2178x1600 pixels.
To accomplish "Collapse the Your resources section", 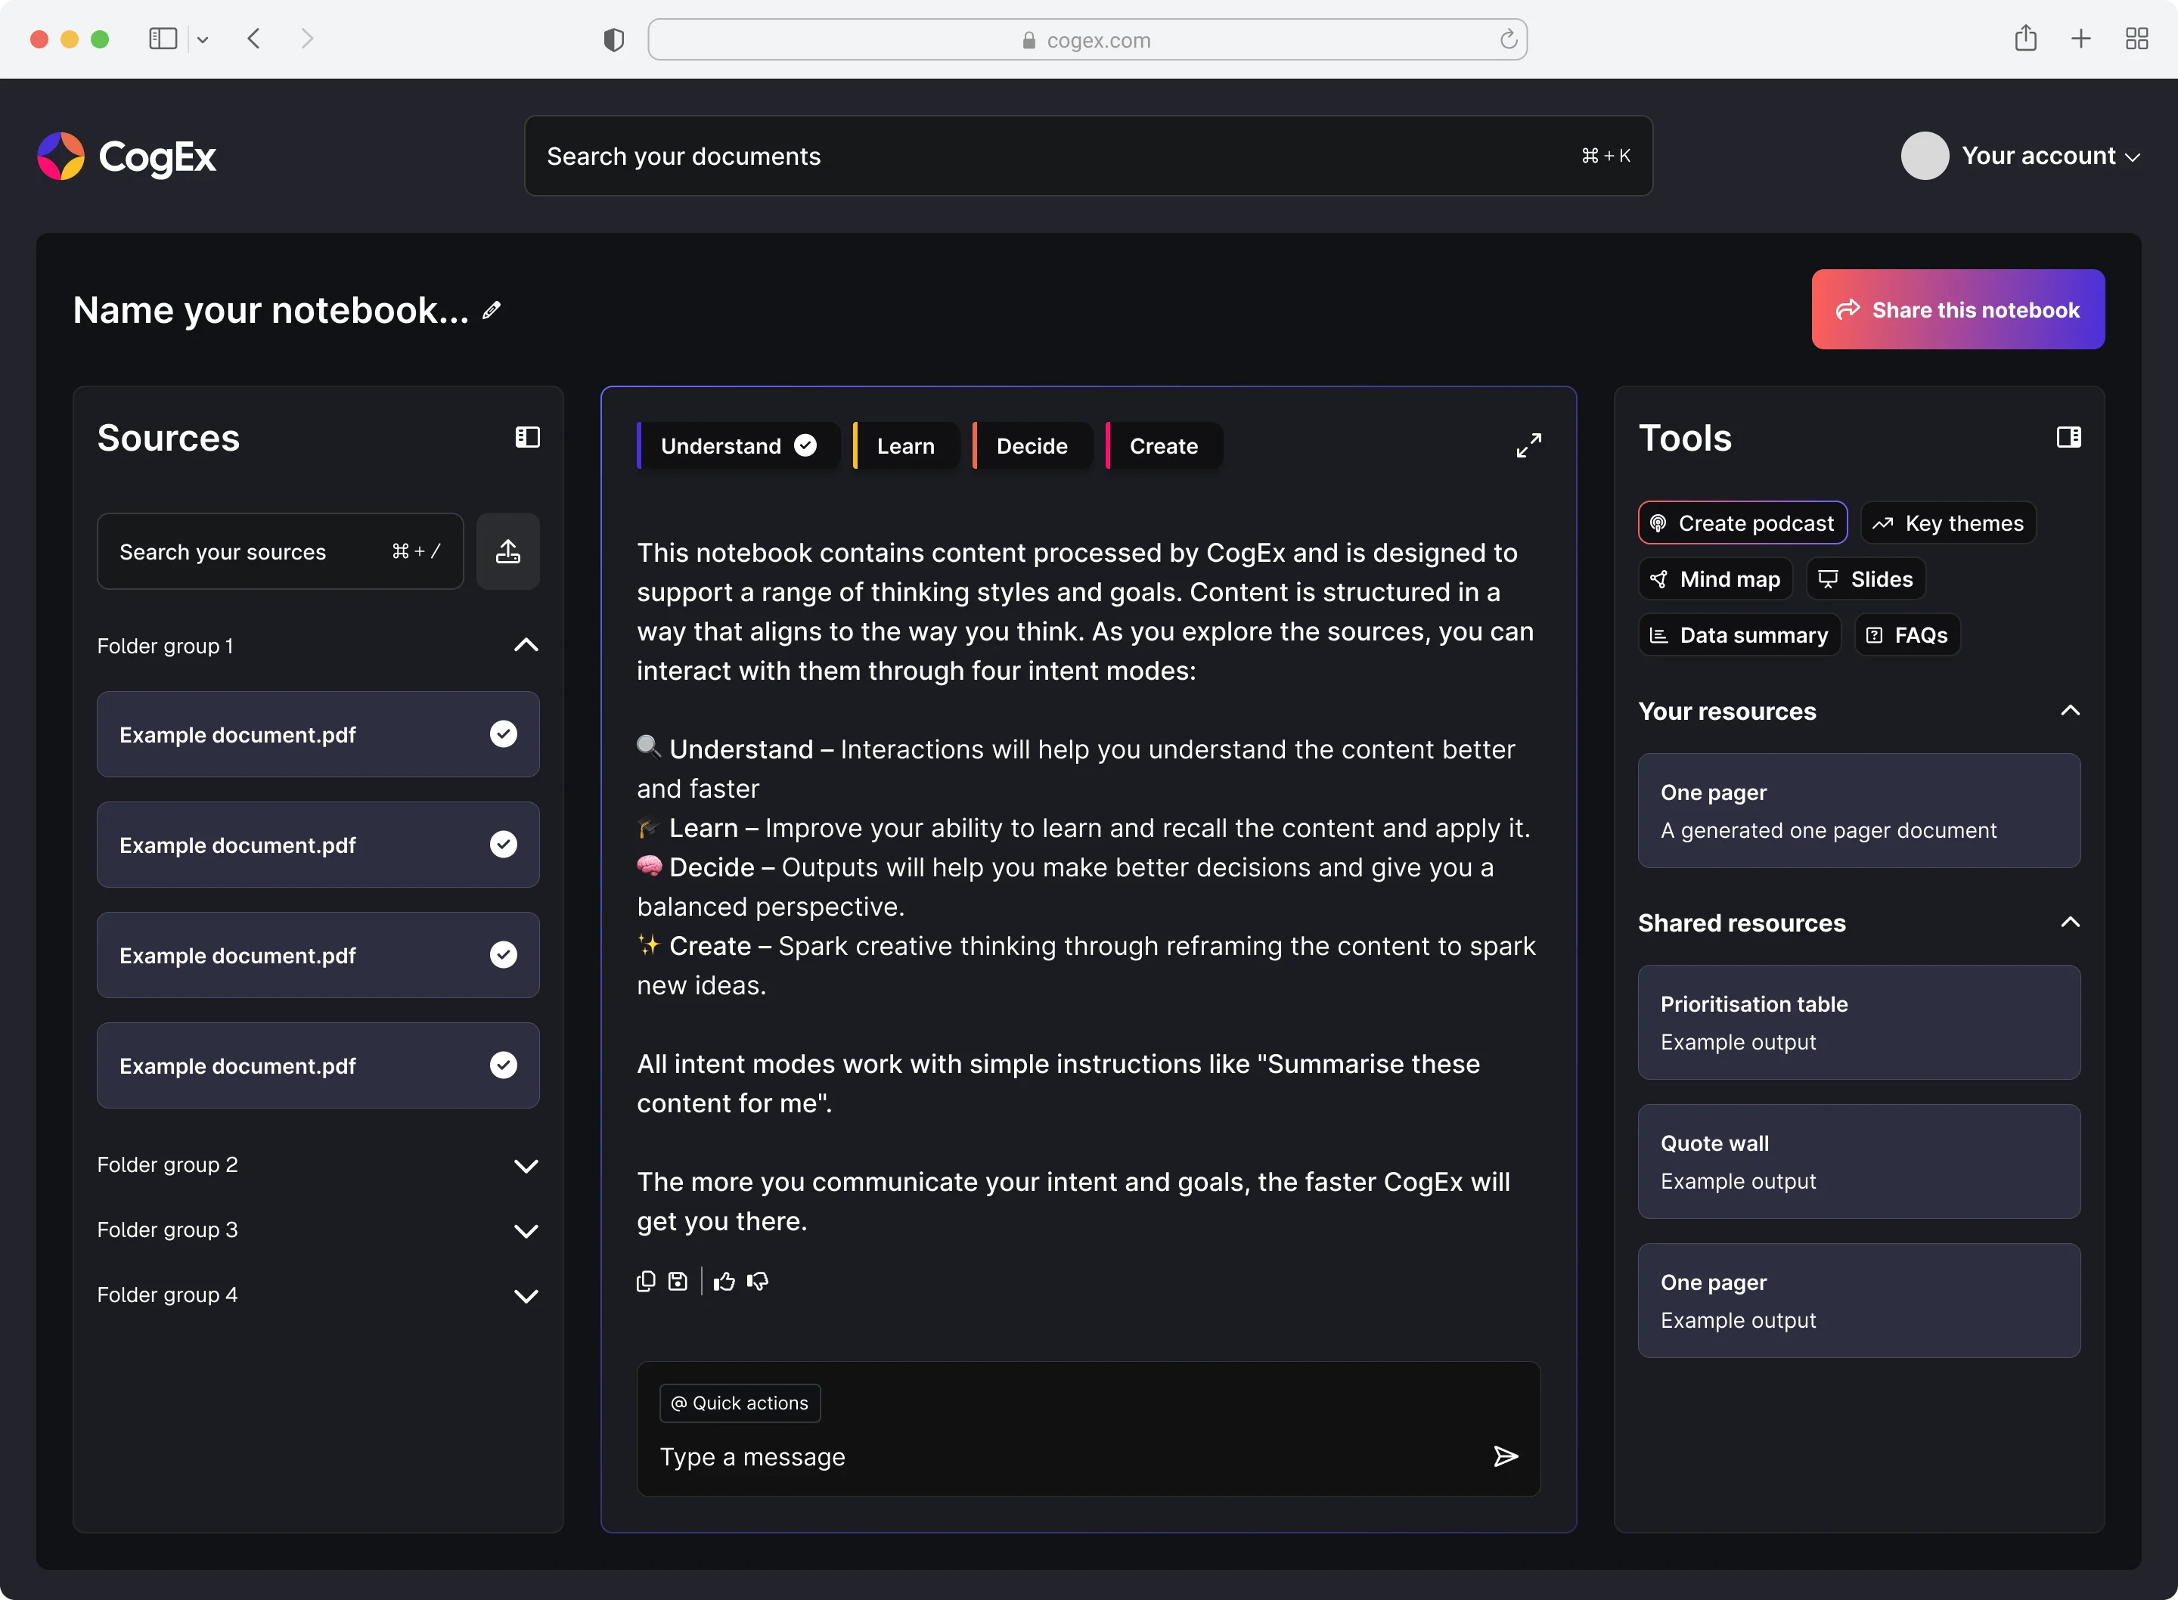I will tap(2070, 711).
